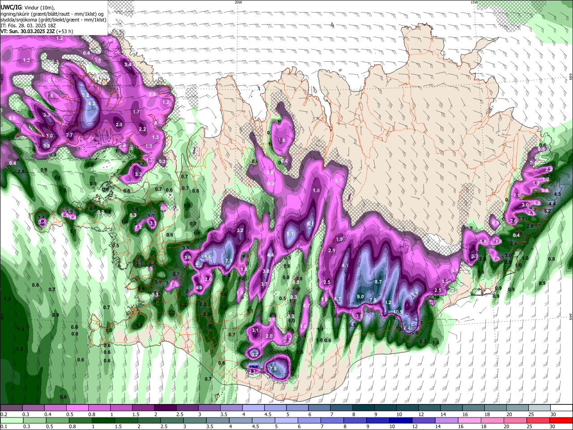The width and height of the screenshot is (573, 430).
Task: Click the '20W' longitude label
Action: pyautogui.click(x=238, y=2)
